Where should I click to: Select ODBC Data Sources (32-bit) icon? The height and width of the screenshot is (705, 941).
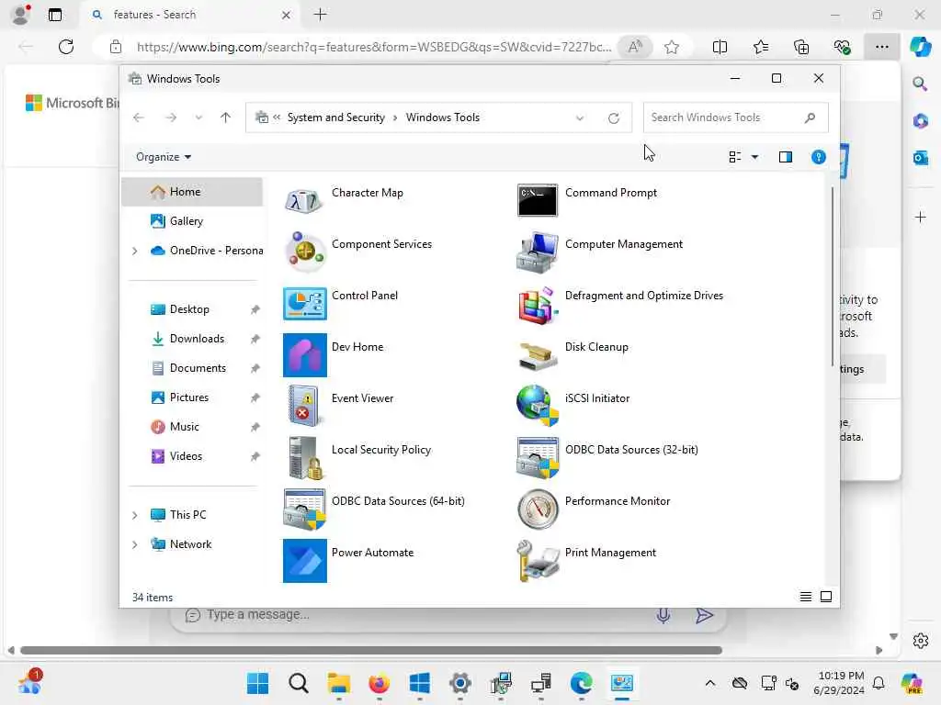537,457
